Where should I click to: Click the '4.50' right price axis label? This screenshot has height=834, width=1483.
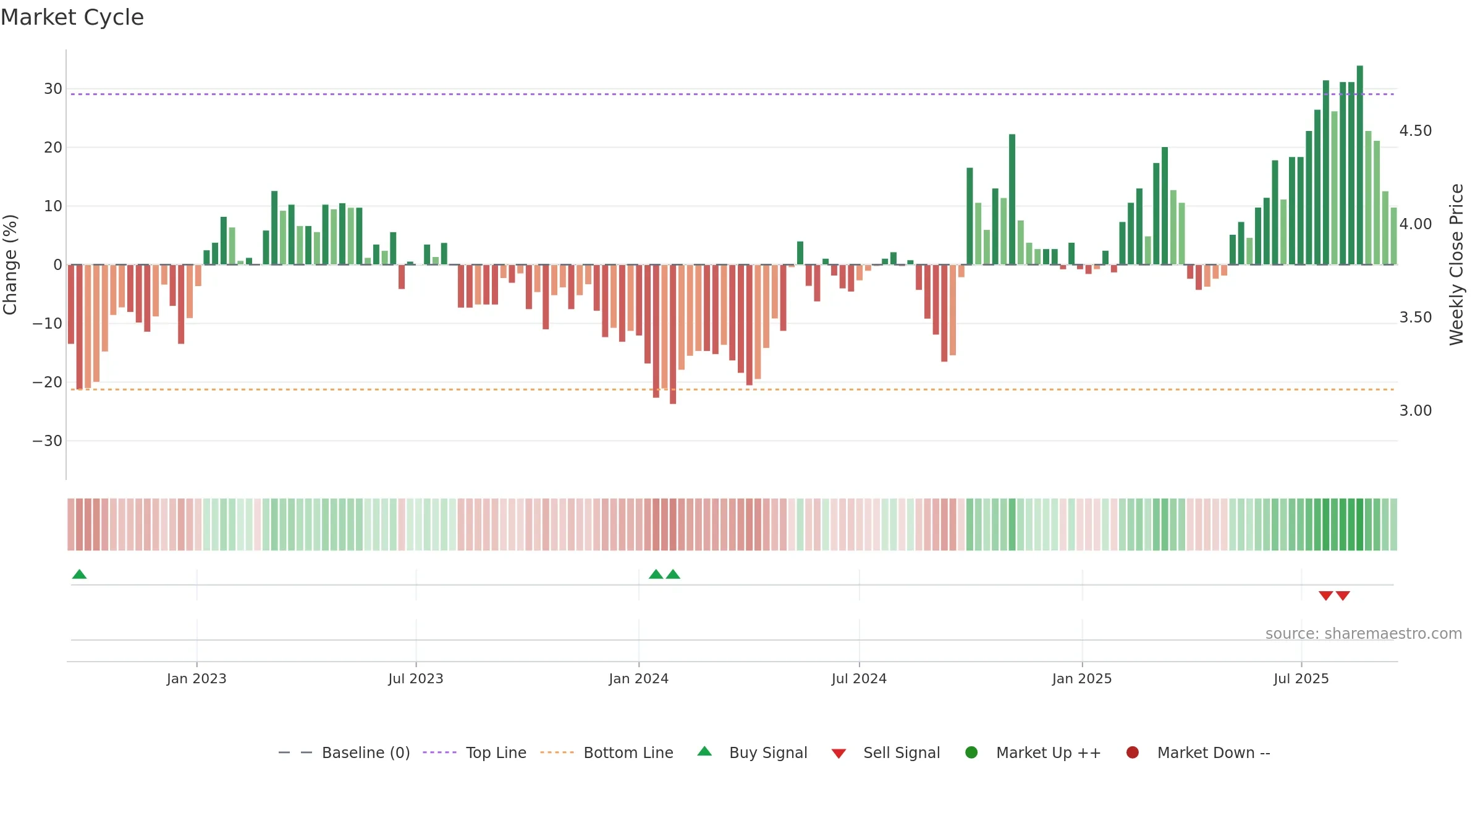coord(1415,131)
